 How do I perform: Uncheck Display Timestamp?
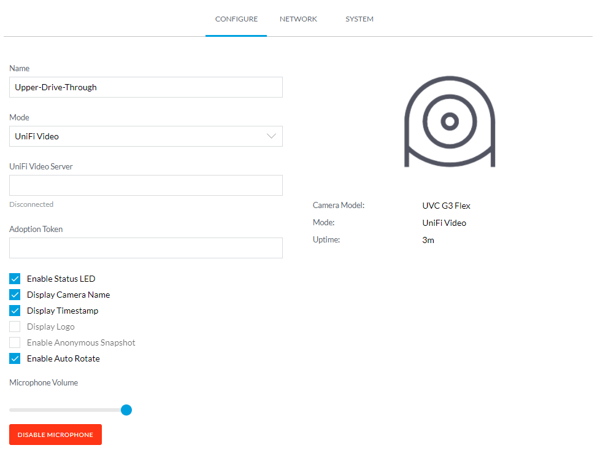pos(15,311)
